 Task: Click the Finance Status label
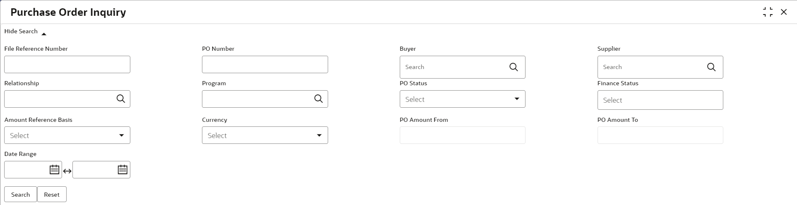pos(618,83)
